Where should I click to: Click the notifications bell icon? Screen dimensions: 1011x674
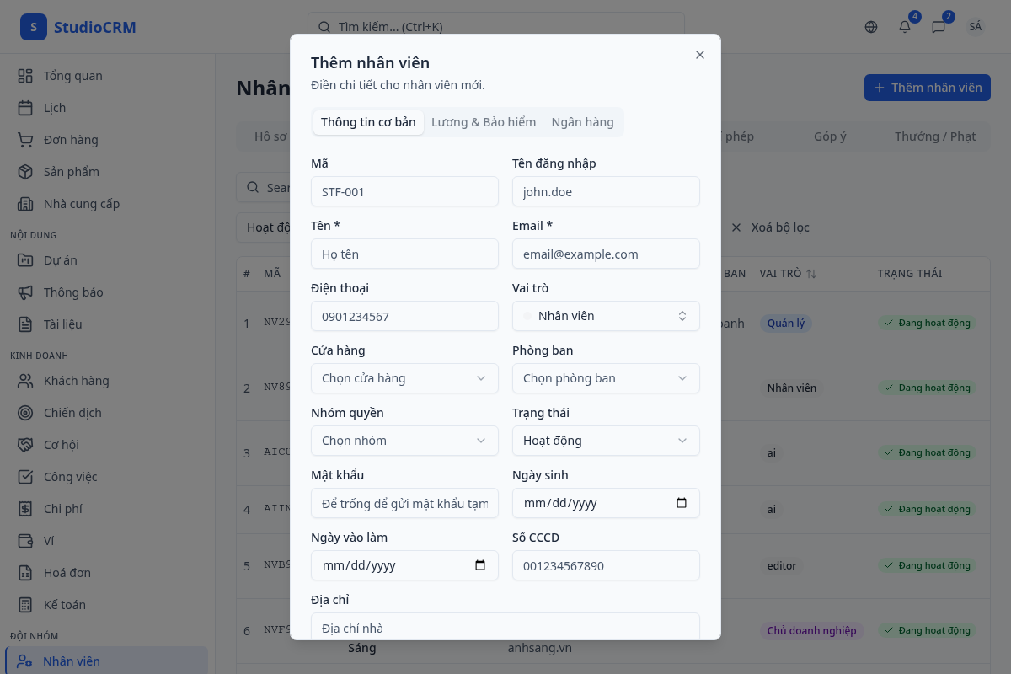(x=905, y=27)
